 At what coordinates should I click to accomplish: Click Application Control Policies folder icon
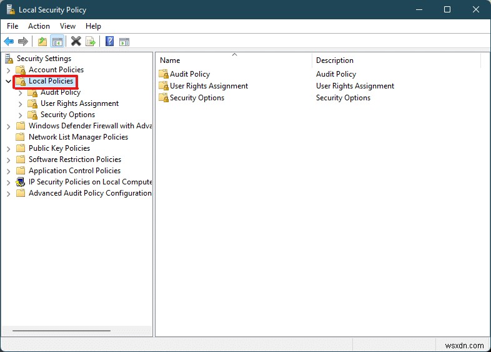pos(21,171)
